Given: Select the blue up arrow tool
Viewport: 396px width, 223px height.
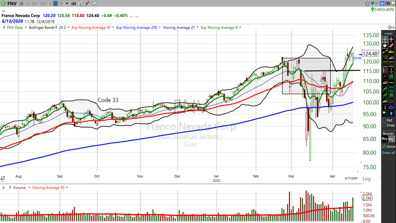Looking at the screenshot, I should click(391, 114).
